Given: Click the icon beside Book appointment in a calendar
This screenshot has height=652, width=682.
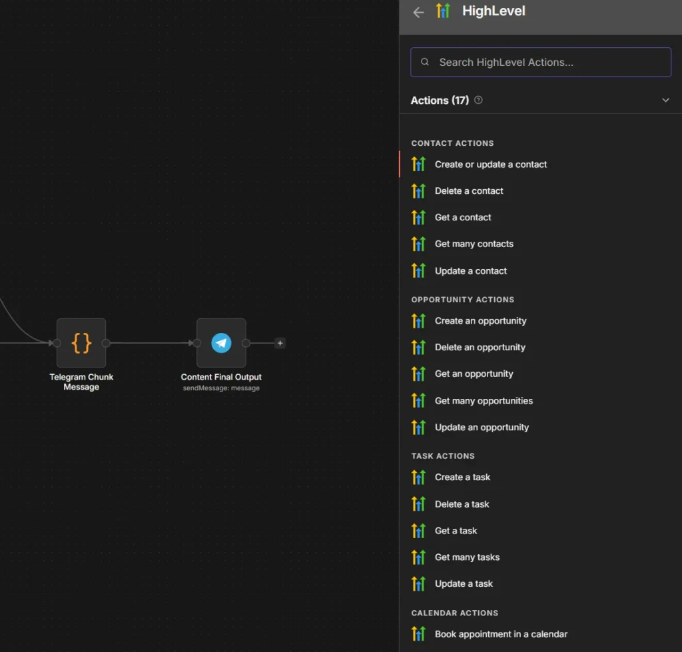Looking at the screenshot, I should tap(418, 634).
